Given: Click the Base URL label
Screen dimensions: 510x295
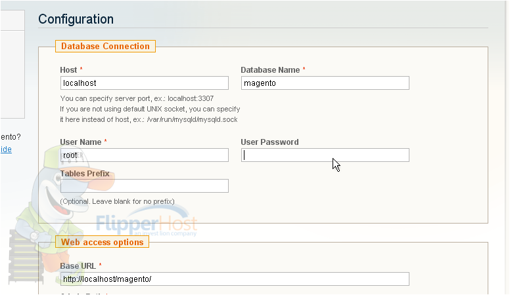Looking at the screenshot, I should [x=78, y=266].
